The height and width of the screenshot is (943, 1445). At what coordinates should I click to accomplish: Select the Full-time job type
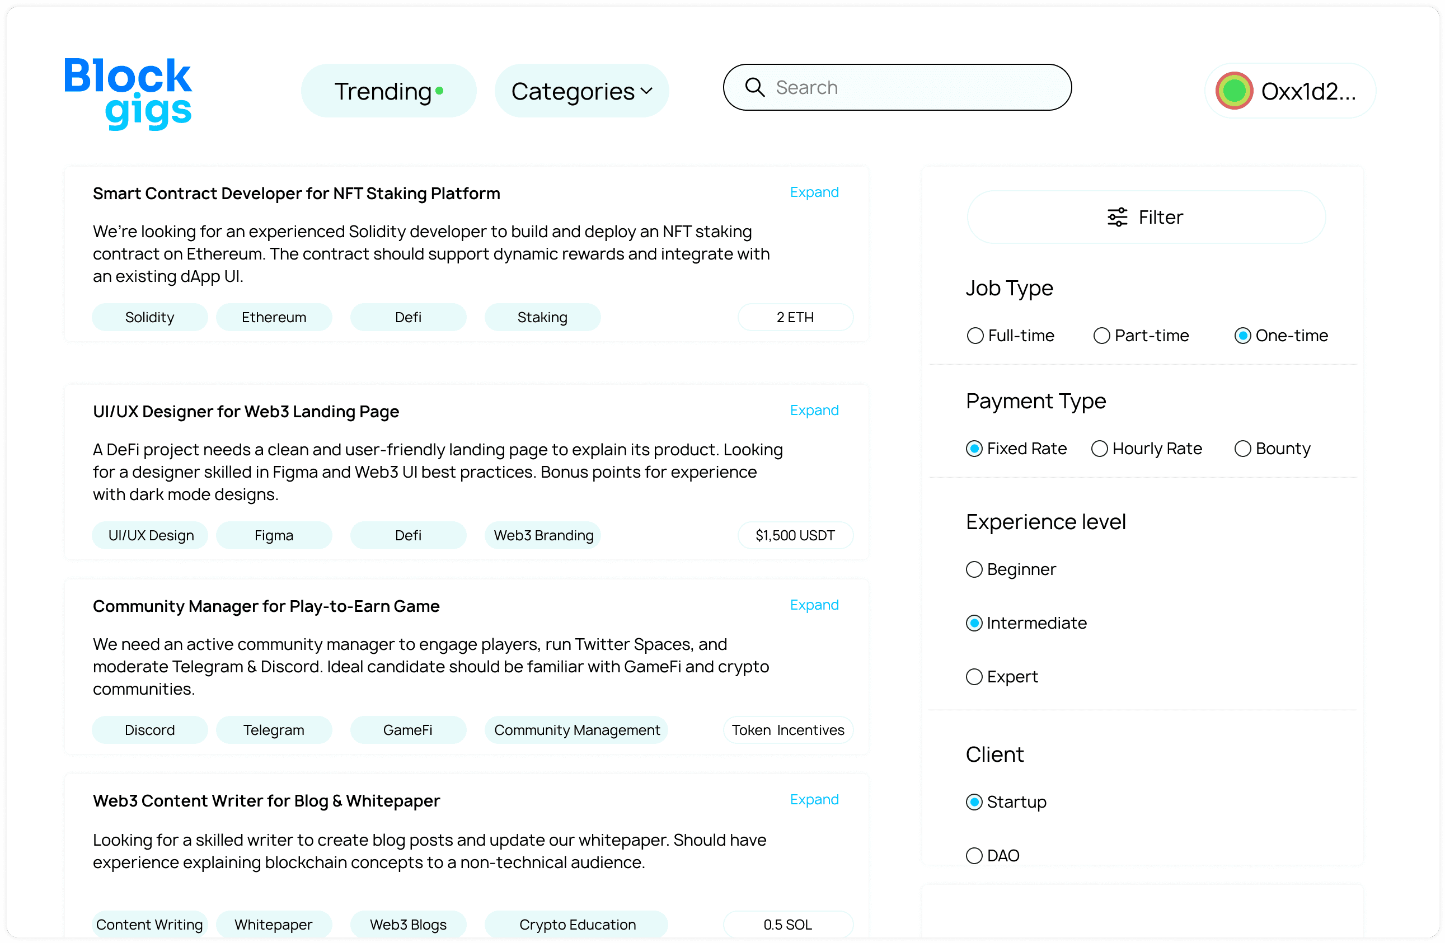tap(975, 336)
